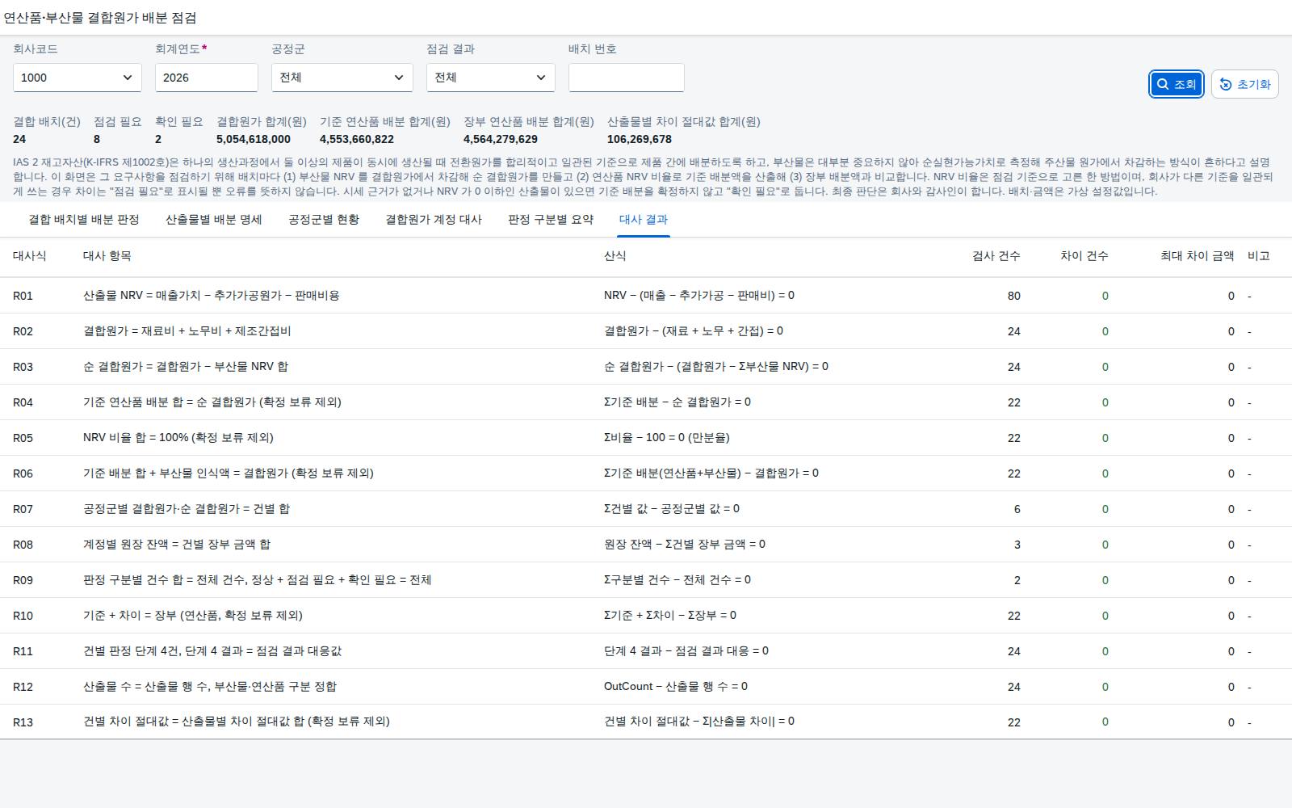Click the 산출물별 차이 절대값 합계 value 106,269,678
1292x808 pixels.
[640, 139]
